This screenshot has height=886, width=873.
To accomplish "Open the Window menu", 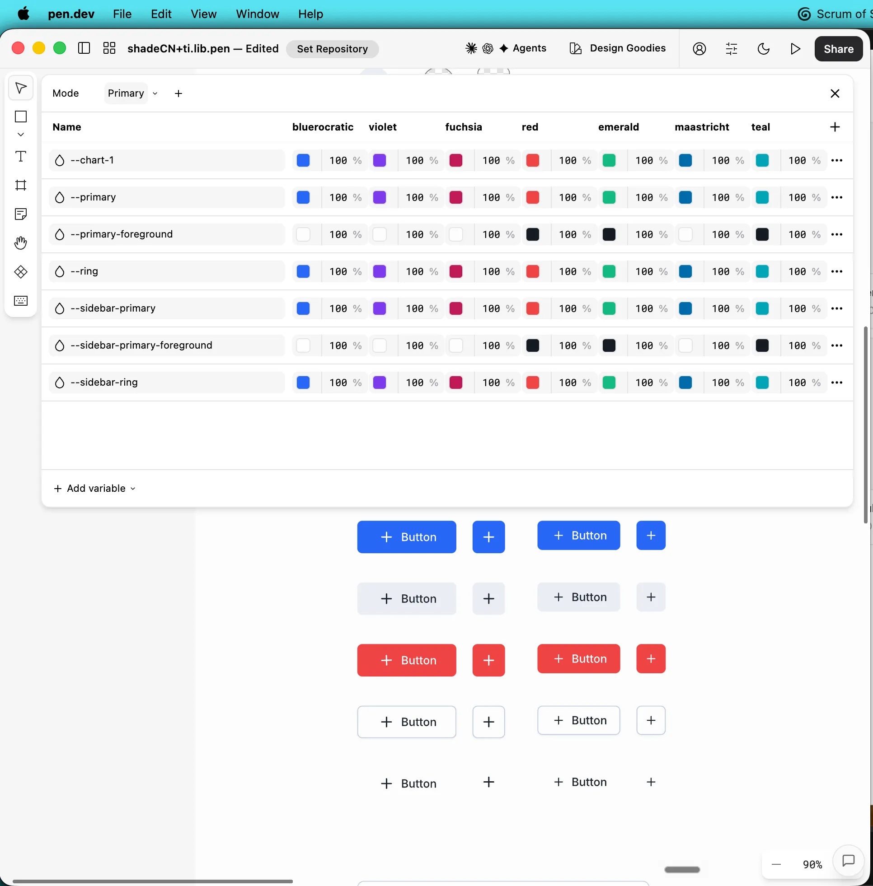I will pos(258,14).
